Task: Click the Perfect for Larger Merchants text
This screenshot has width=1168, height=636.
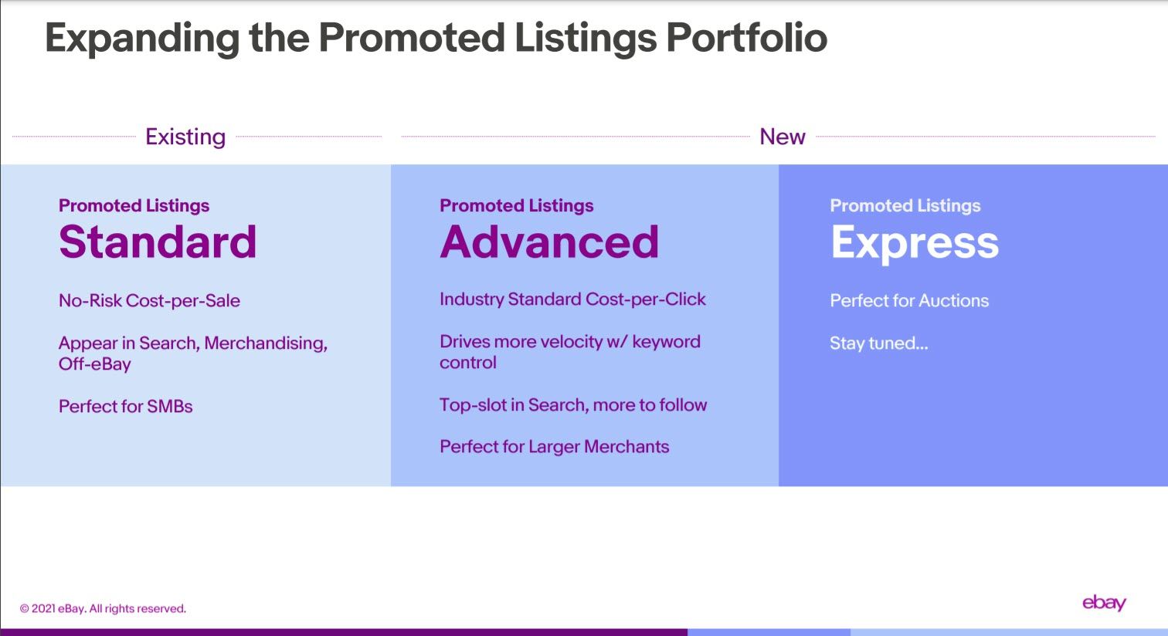Action: 554,446
